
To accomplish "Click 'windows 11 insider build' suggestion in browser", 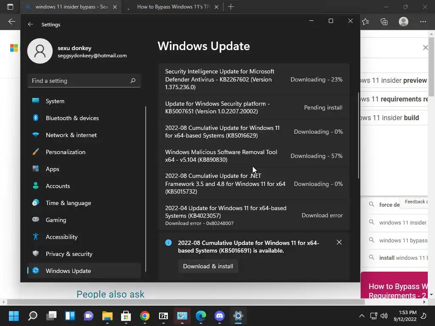I will [x=394, y=118].
